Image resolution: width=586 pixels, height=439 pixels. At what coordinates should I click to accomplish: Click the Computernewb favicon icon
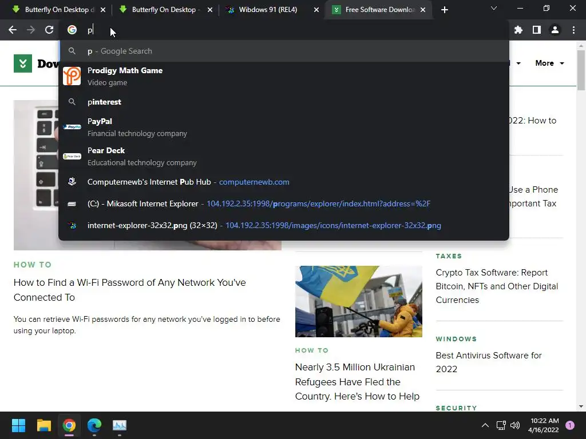pos(72,182)
